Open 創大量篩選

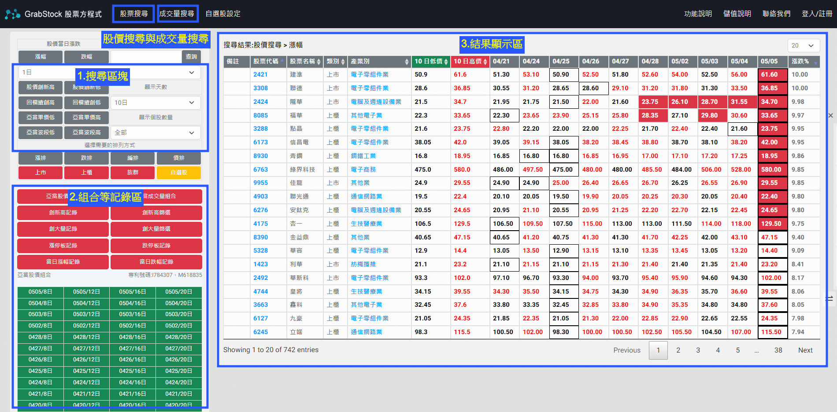[x=156, y=229]
